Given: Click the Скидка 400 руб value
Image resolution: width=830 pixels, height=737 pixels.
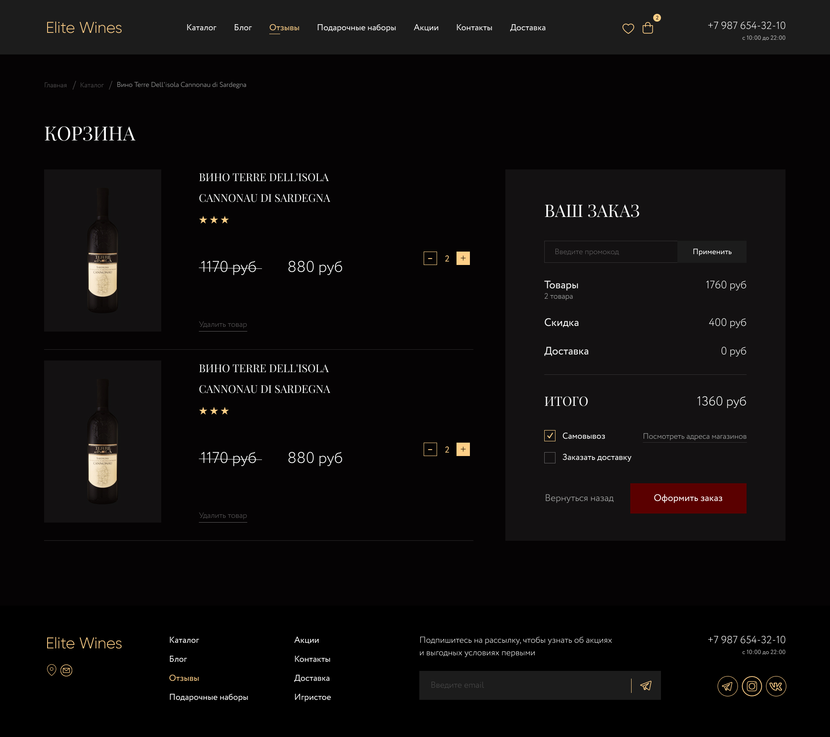Looking at the screenshot, I should pyautogui.click(x=728, y=322).
